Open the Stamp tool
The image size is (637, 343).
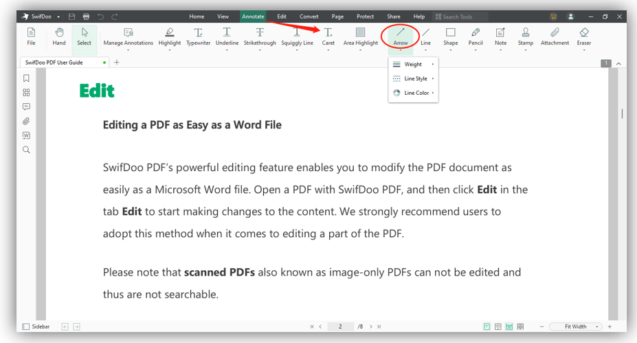point(525,36)
